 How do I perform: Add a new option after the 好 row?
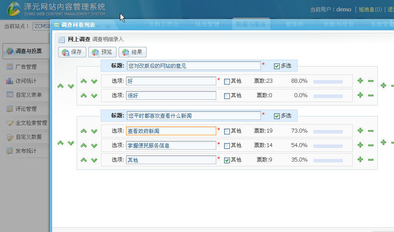click(x=360, y=81)
